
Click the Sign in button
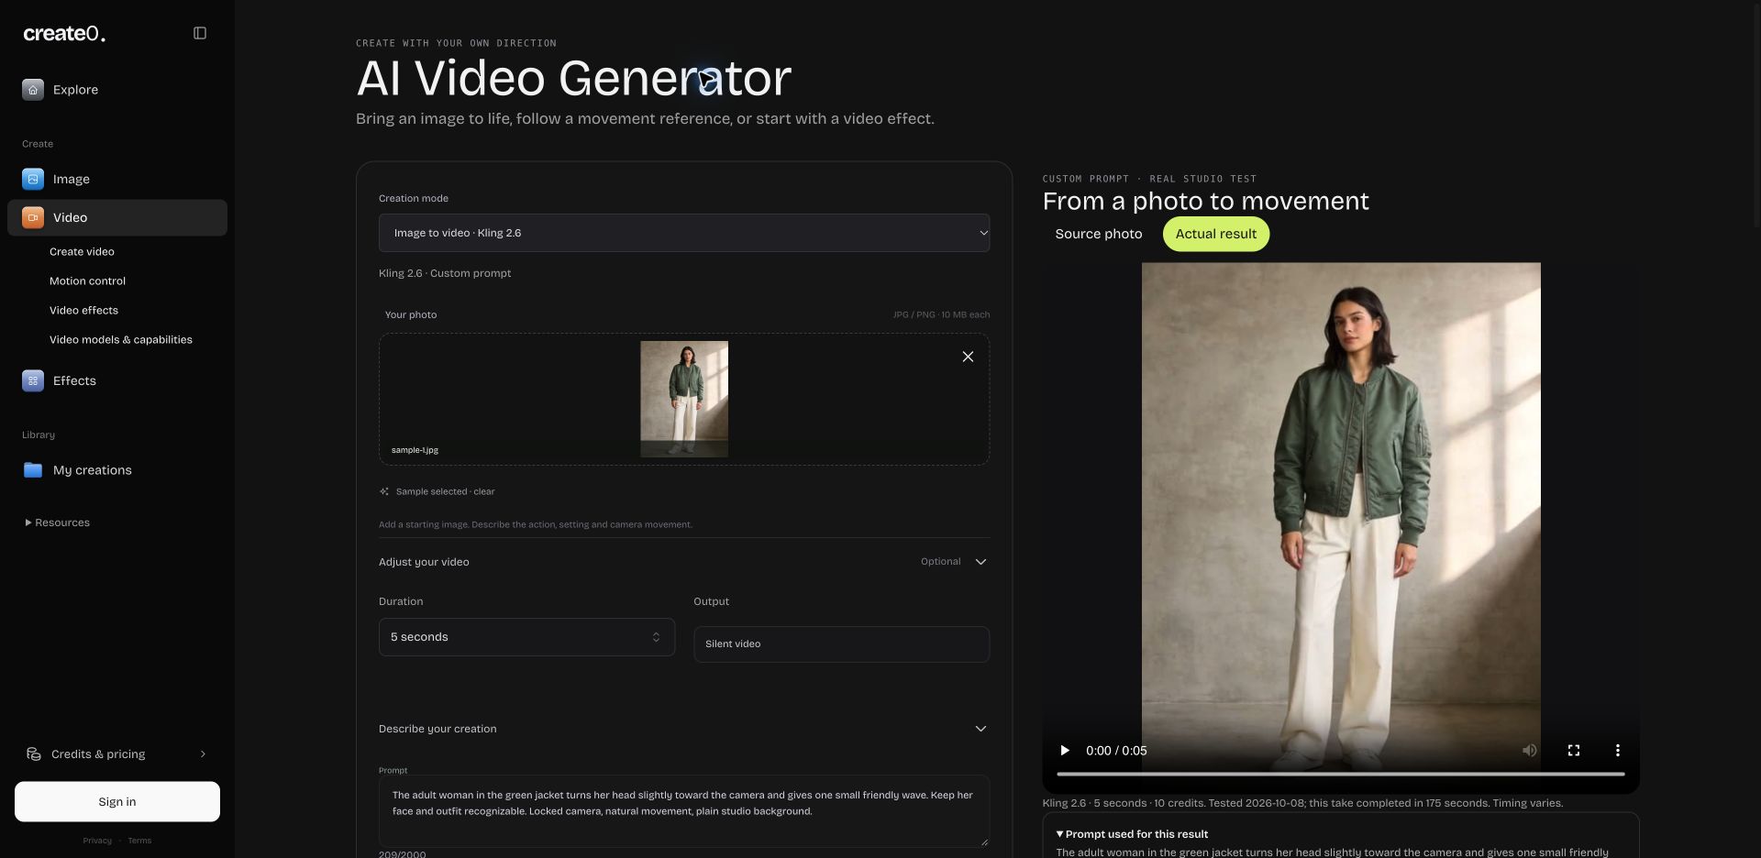117,801
